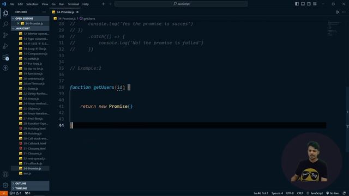Image resolution: width=349 pixels, height=196 pixels.
Task: Open the Search view in activity bar
Action: click(5, 24)
